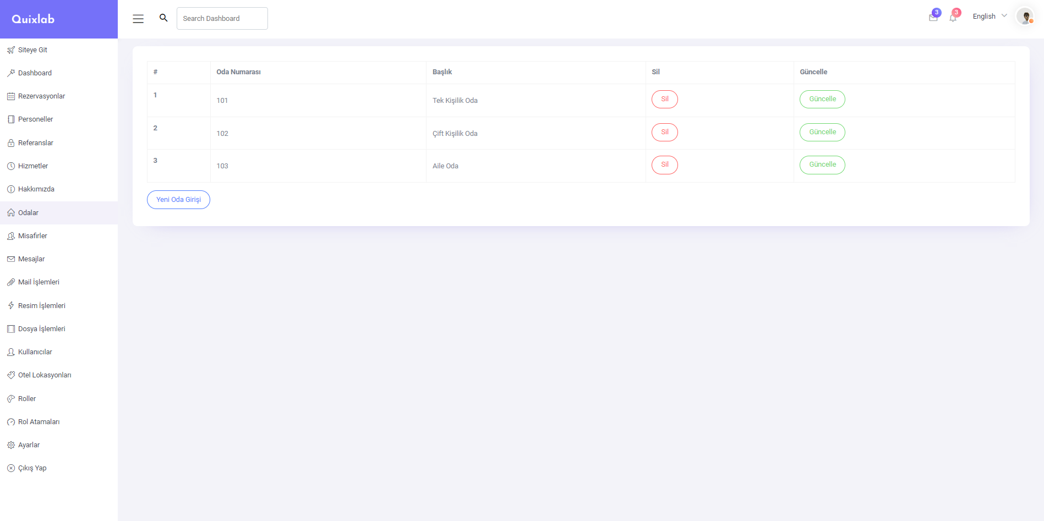Click the Dashboard sidebar icon
This screenshot has height=521, width=1044.
pos(11,73)
